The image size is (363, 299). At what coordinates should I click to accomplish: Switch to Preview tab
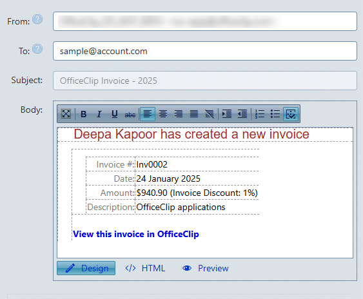coord(205,268)
